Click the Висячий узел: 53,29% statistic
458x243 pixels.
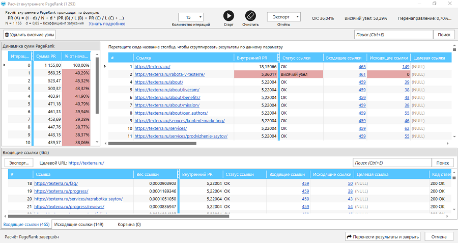pyautogui.click(x=366, y=18)
